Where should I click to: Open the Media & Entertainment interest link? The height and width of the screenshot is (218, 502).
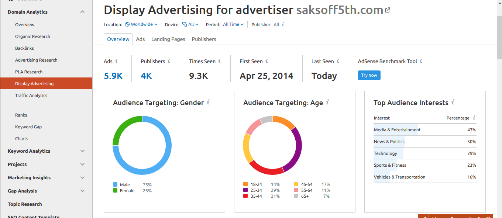(397, 129)
